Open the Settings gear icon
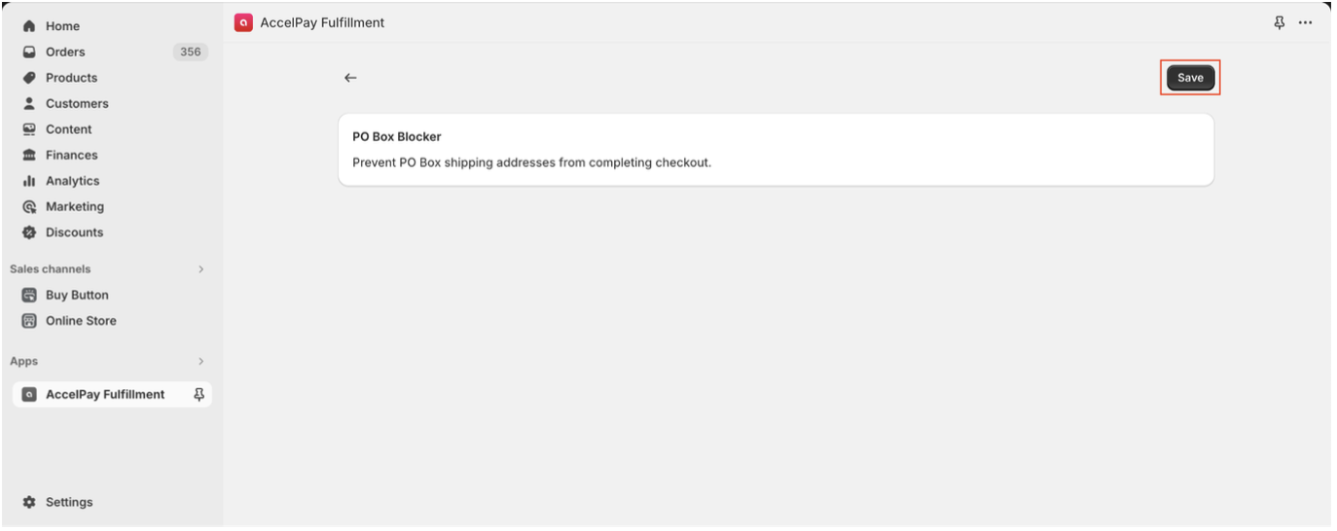The height and width of the screenshot is (531, 1337). pyautogui.click(x=29, y=503)
